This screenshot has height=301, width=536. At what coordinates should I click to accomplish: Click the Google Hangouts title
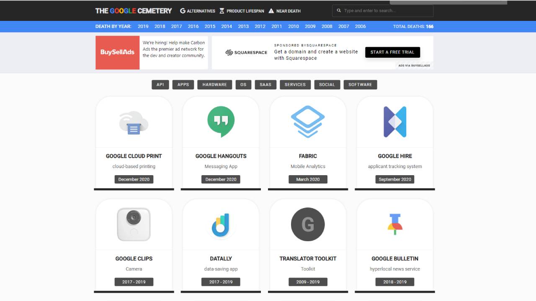[221, 156]
